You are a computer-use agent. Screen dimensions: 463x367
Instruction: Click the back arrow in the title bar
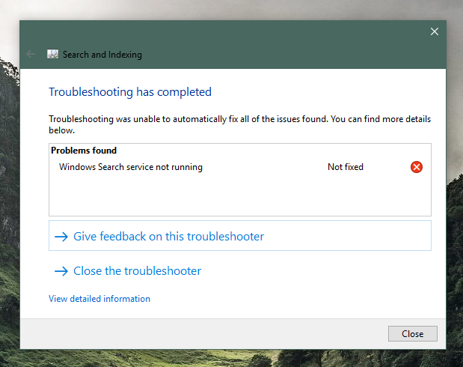pyautogui.click(x=31, y=54)
